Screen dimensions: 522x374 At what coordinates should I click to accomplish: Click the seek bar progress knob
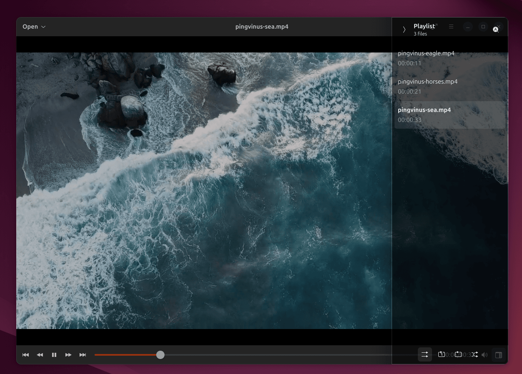tap(160, 355)
